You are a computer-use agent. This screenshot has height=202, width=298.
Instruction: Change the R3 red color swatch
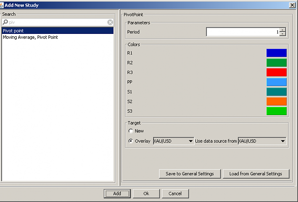coord(277,72)
